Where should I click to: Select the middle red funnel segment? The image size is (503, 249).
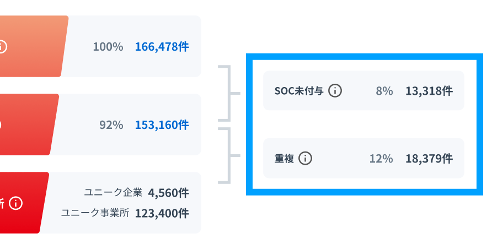coord(28,124)
